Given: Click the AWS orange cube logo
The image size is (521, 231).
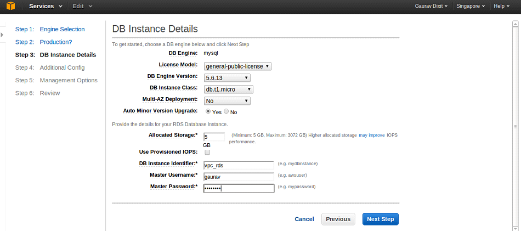Looking at the screenshot, I should point(11,6).
